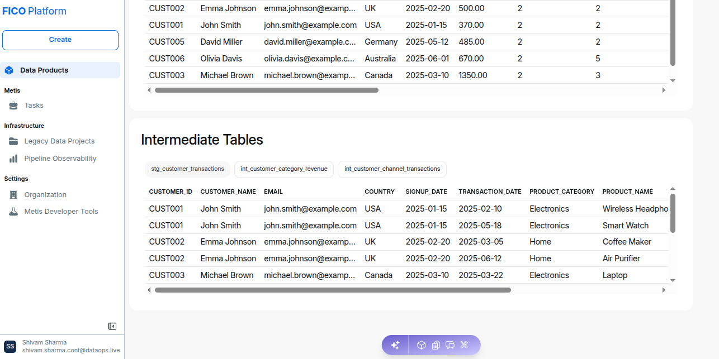The image size is (719, 359).
Task: Click the 2025-06-12 transaction date cell
Action: (x=480, y=259)
